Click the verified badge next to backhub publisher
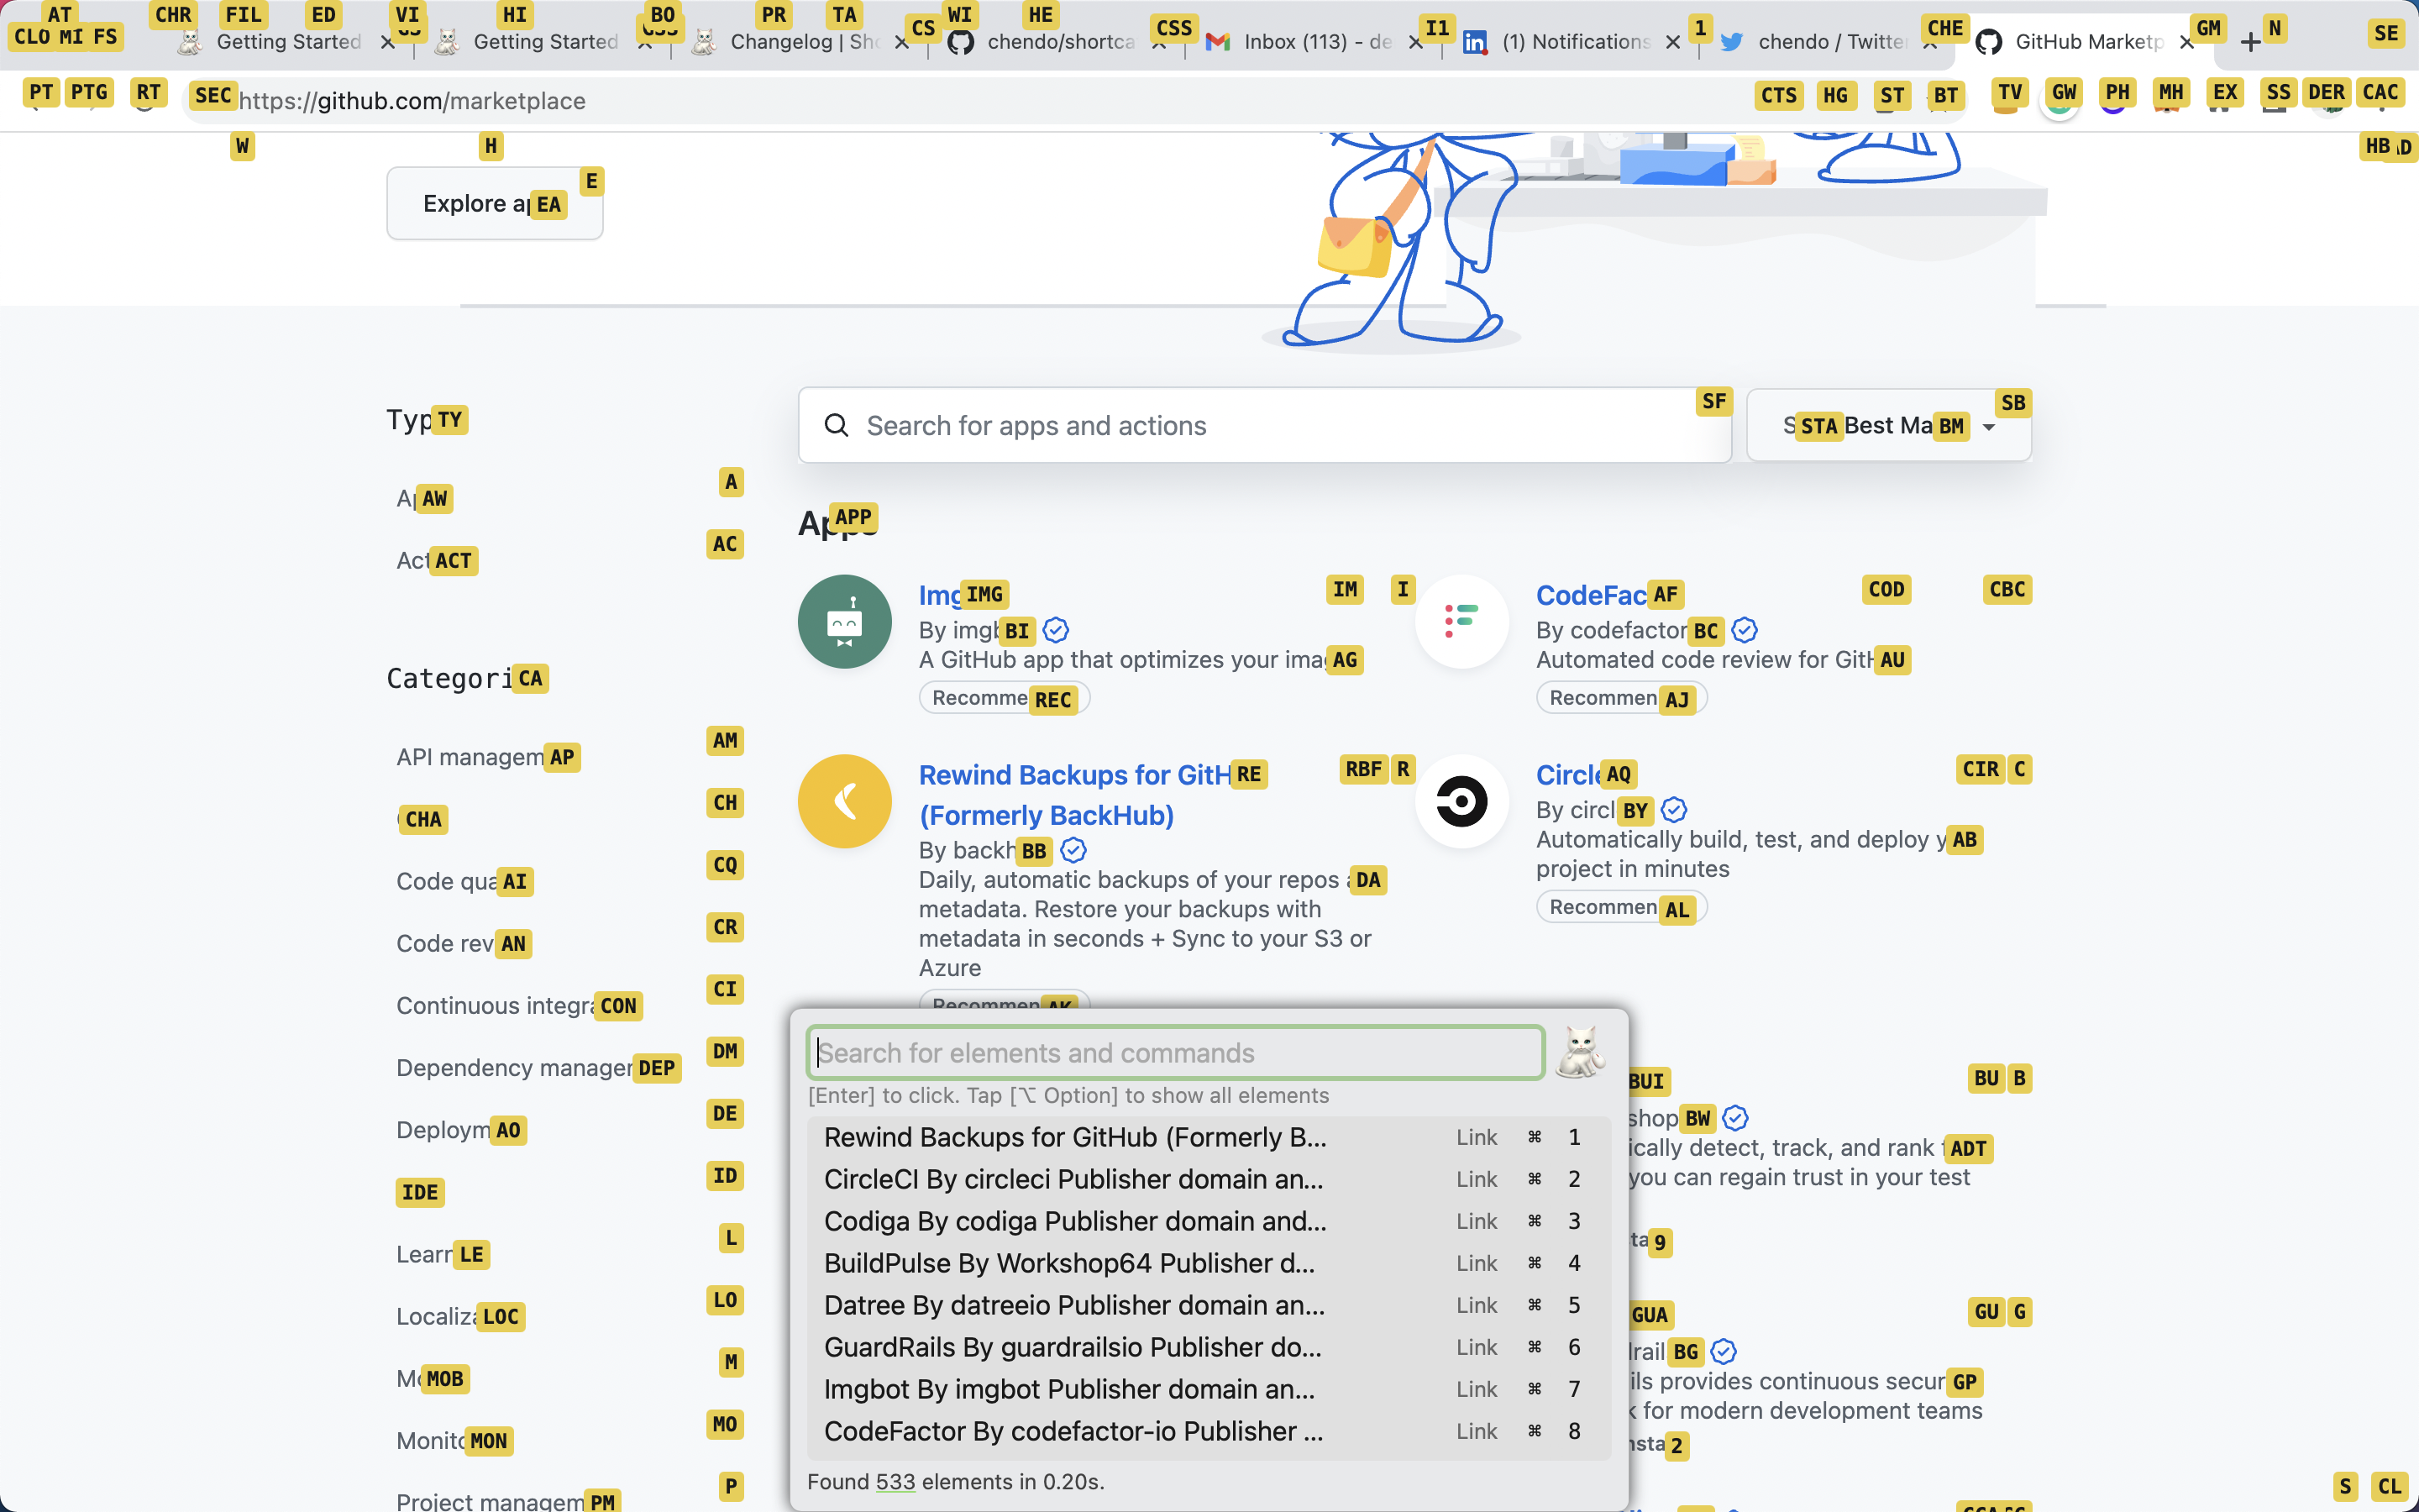The height and width of the screenshot is (1512, 2419). [1073, 850]
